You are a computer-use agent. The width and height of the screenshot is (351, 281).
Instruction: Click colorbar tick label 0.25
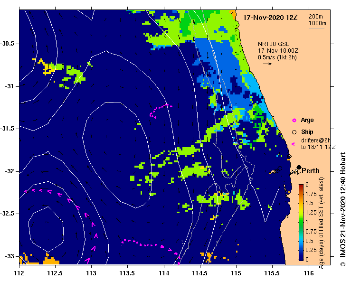pos(312,250)
